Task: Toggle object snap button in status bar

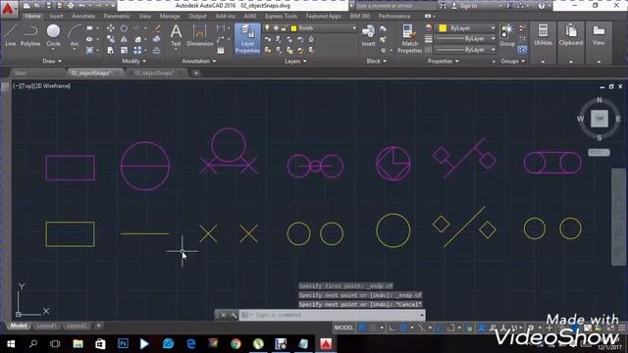Action: point(451,328)
